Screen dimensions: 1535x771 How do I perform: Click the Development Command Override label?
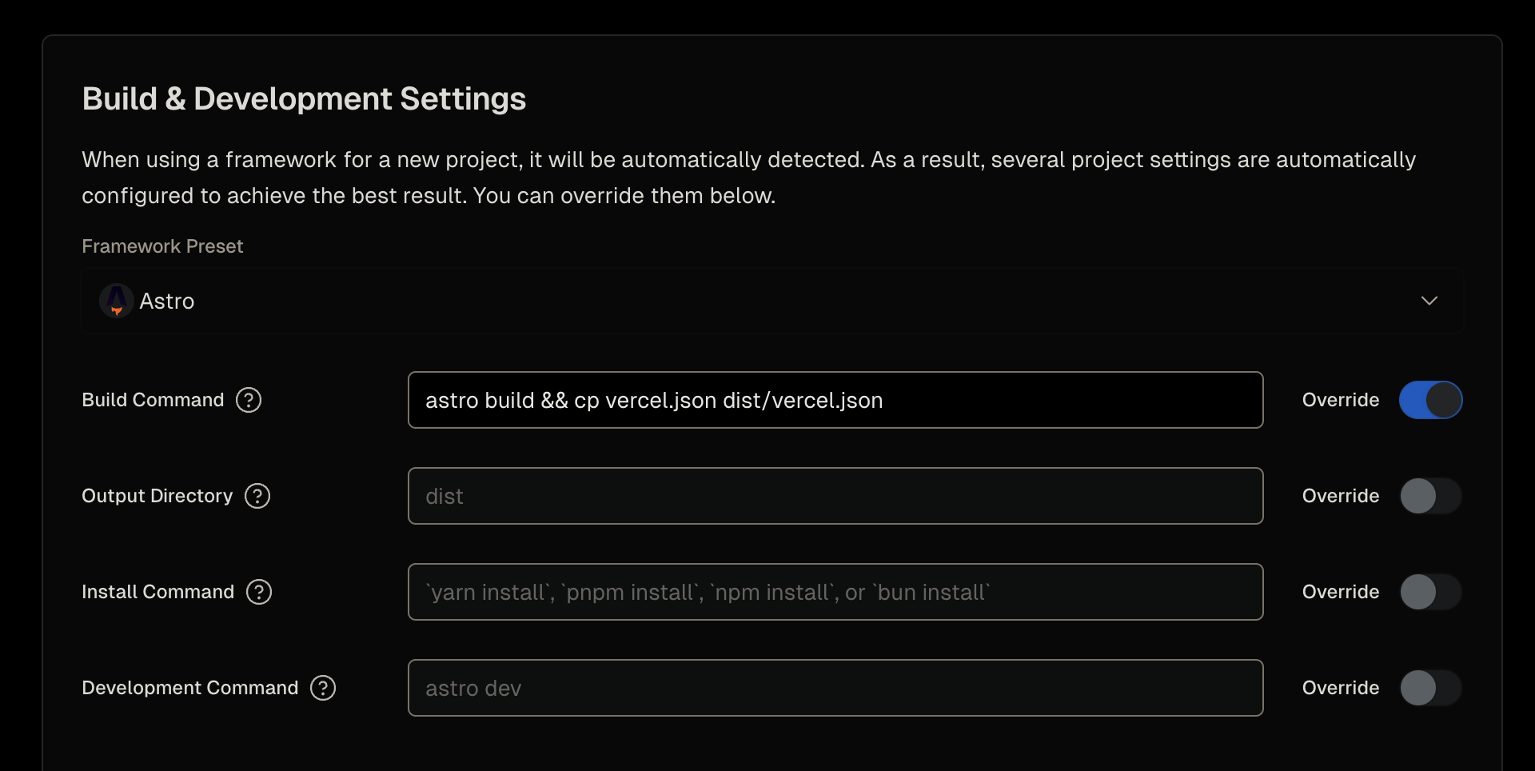tap(1340, 688)
